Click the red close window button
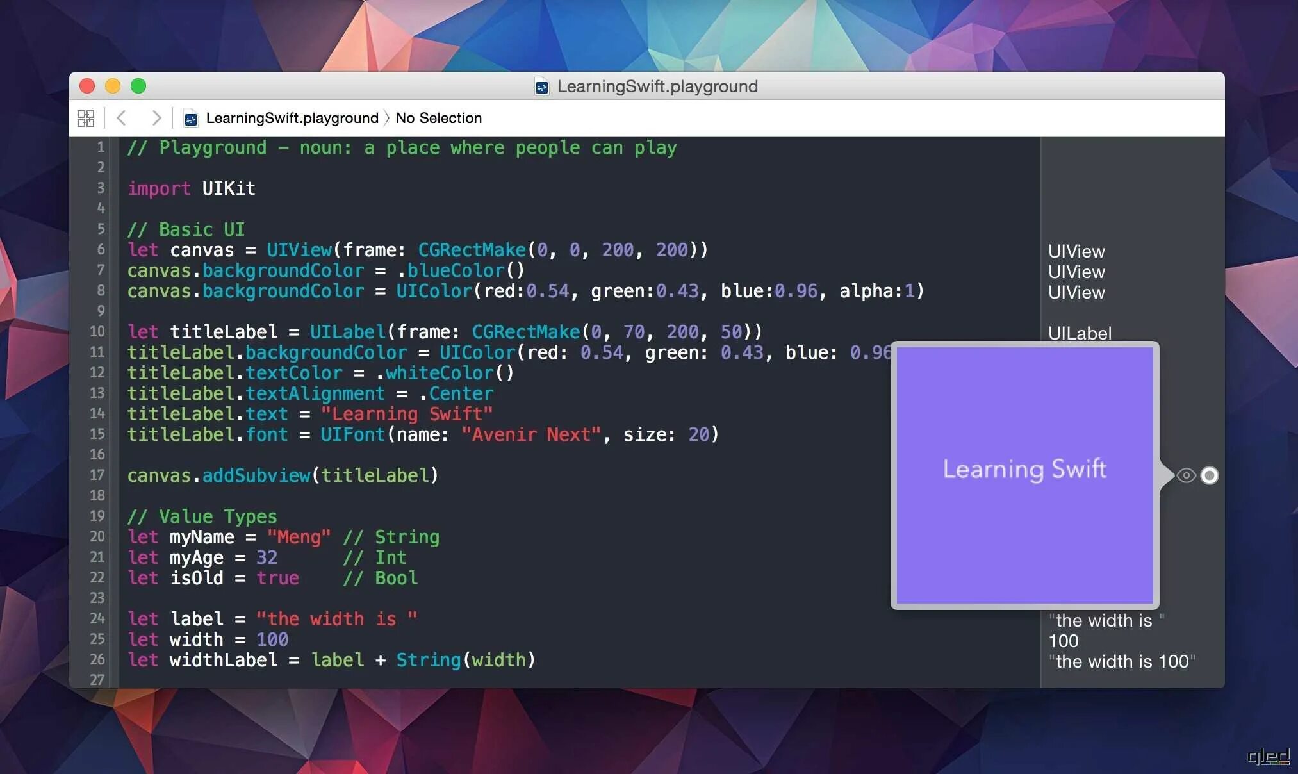The width and height of the screenshot is (1298, 774). (x=87, y=86)
